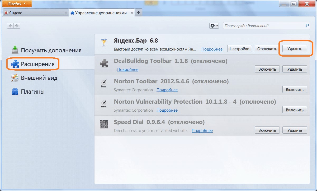Maximize the Firefox window
The image size is (317, 191).
click(x=294, y=3)
